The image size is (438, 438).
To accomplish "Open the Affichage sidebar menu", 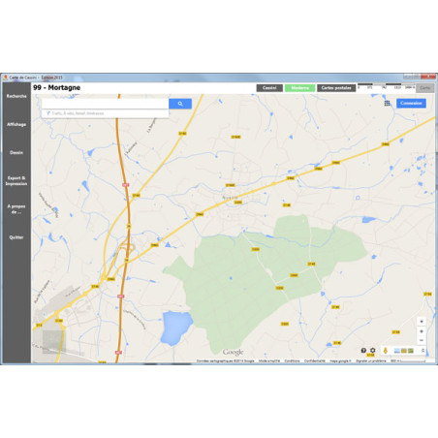I will click(16, 124).
